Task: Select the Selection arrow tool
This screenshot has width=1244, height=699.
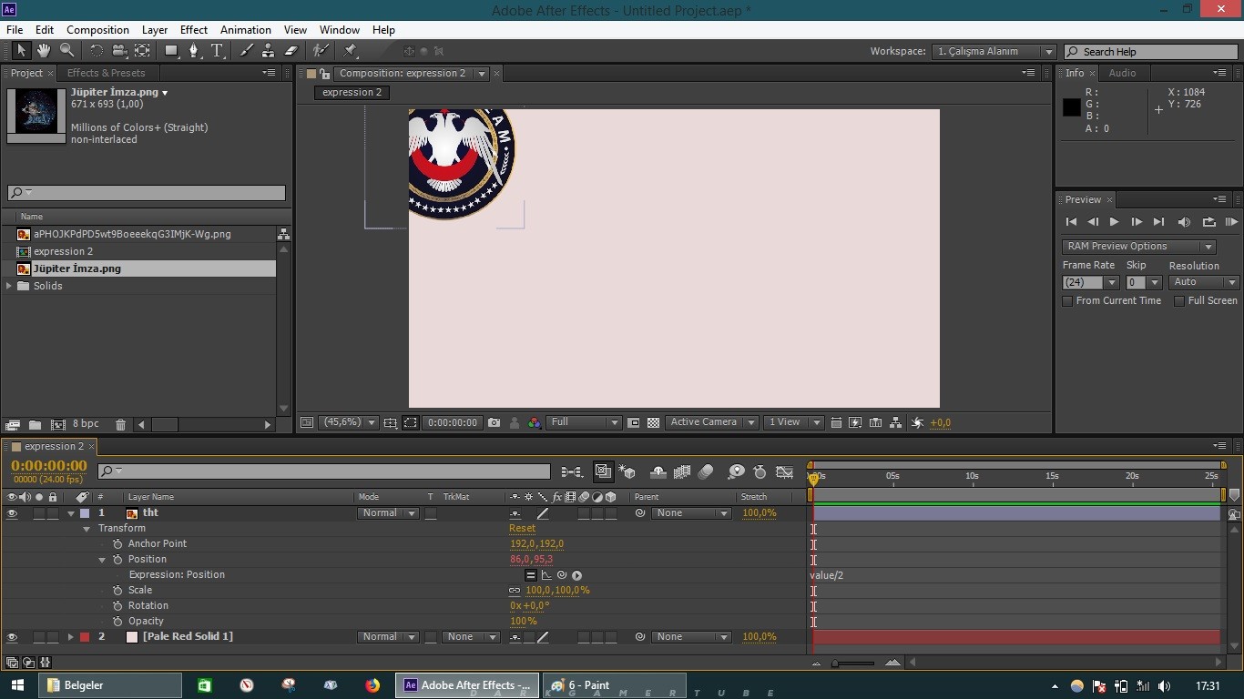Action: coord(21,51)
